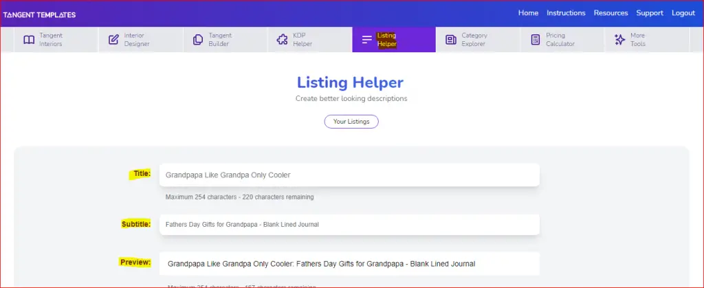The height and width of the screenshot is (288, 704).
Task: Click the Listing Helper page heading
Action: pyautogui.click(x=350, y=82)
